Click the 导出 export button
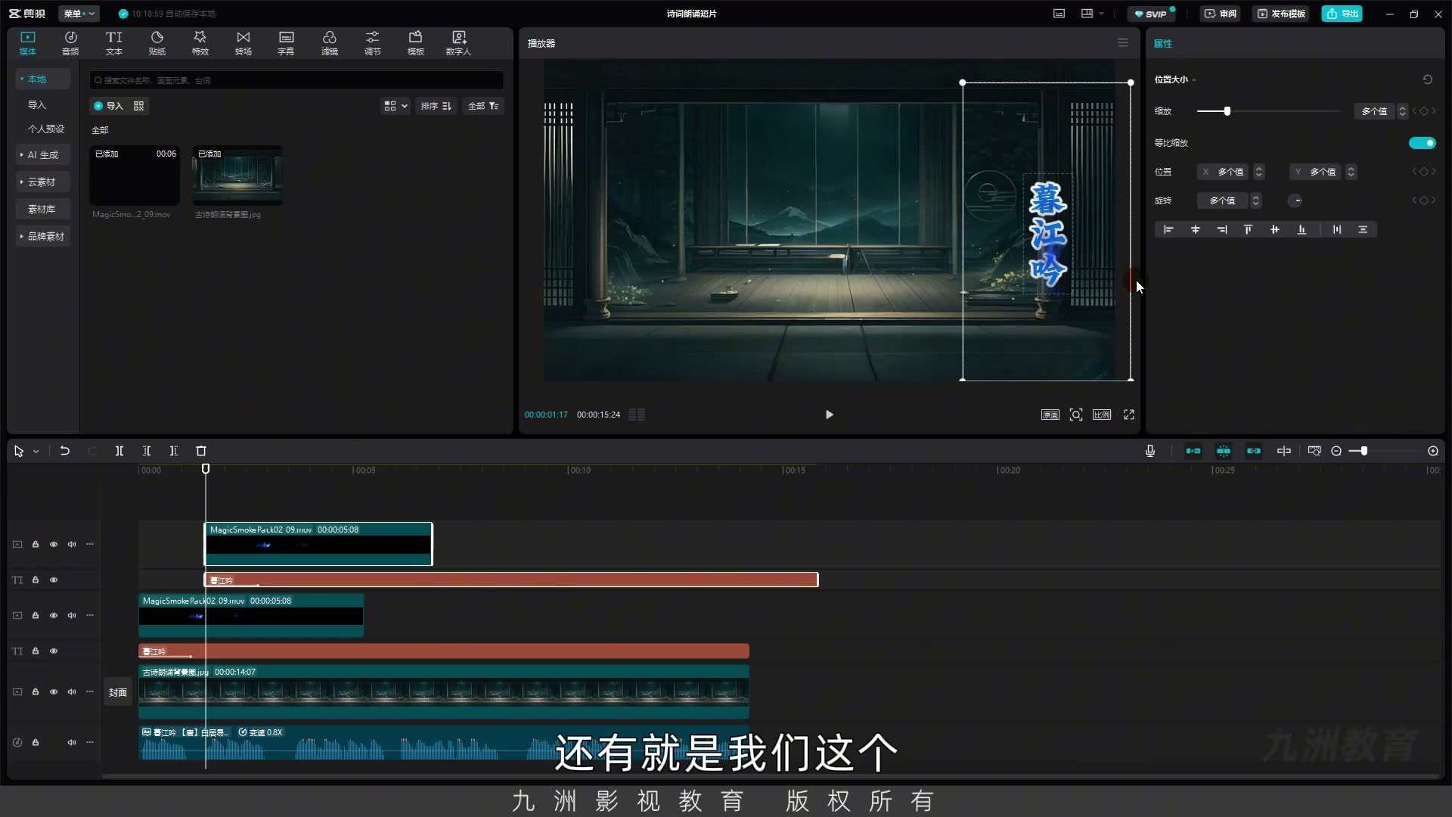 tap(1342, 14)
